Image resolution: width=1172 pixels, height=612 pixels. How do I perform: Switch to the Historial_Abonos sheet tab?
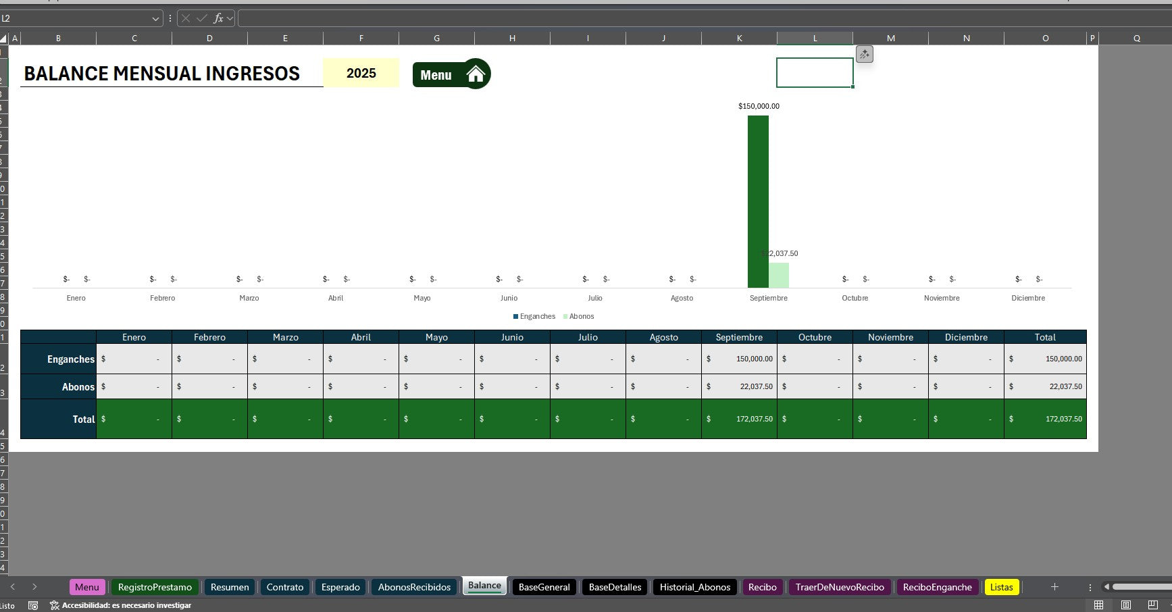click(694, 587)
